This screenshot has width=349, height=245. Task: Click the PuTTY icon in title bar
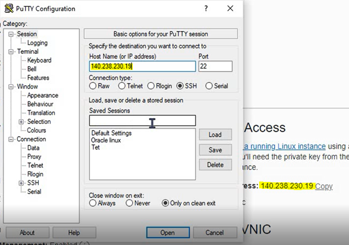pyautogui.click(x=9, y=8)
